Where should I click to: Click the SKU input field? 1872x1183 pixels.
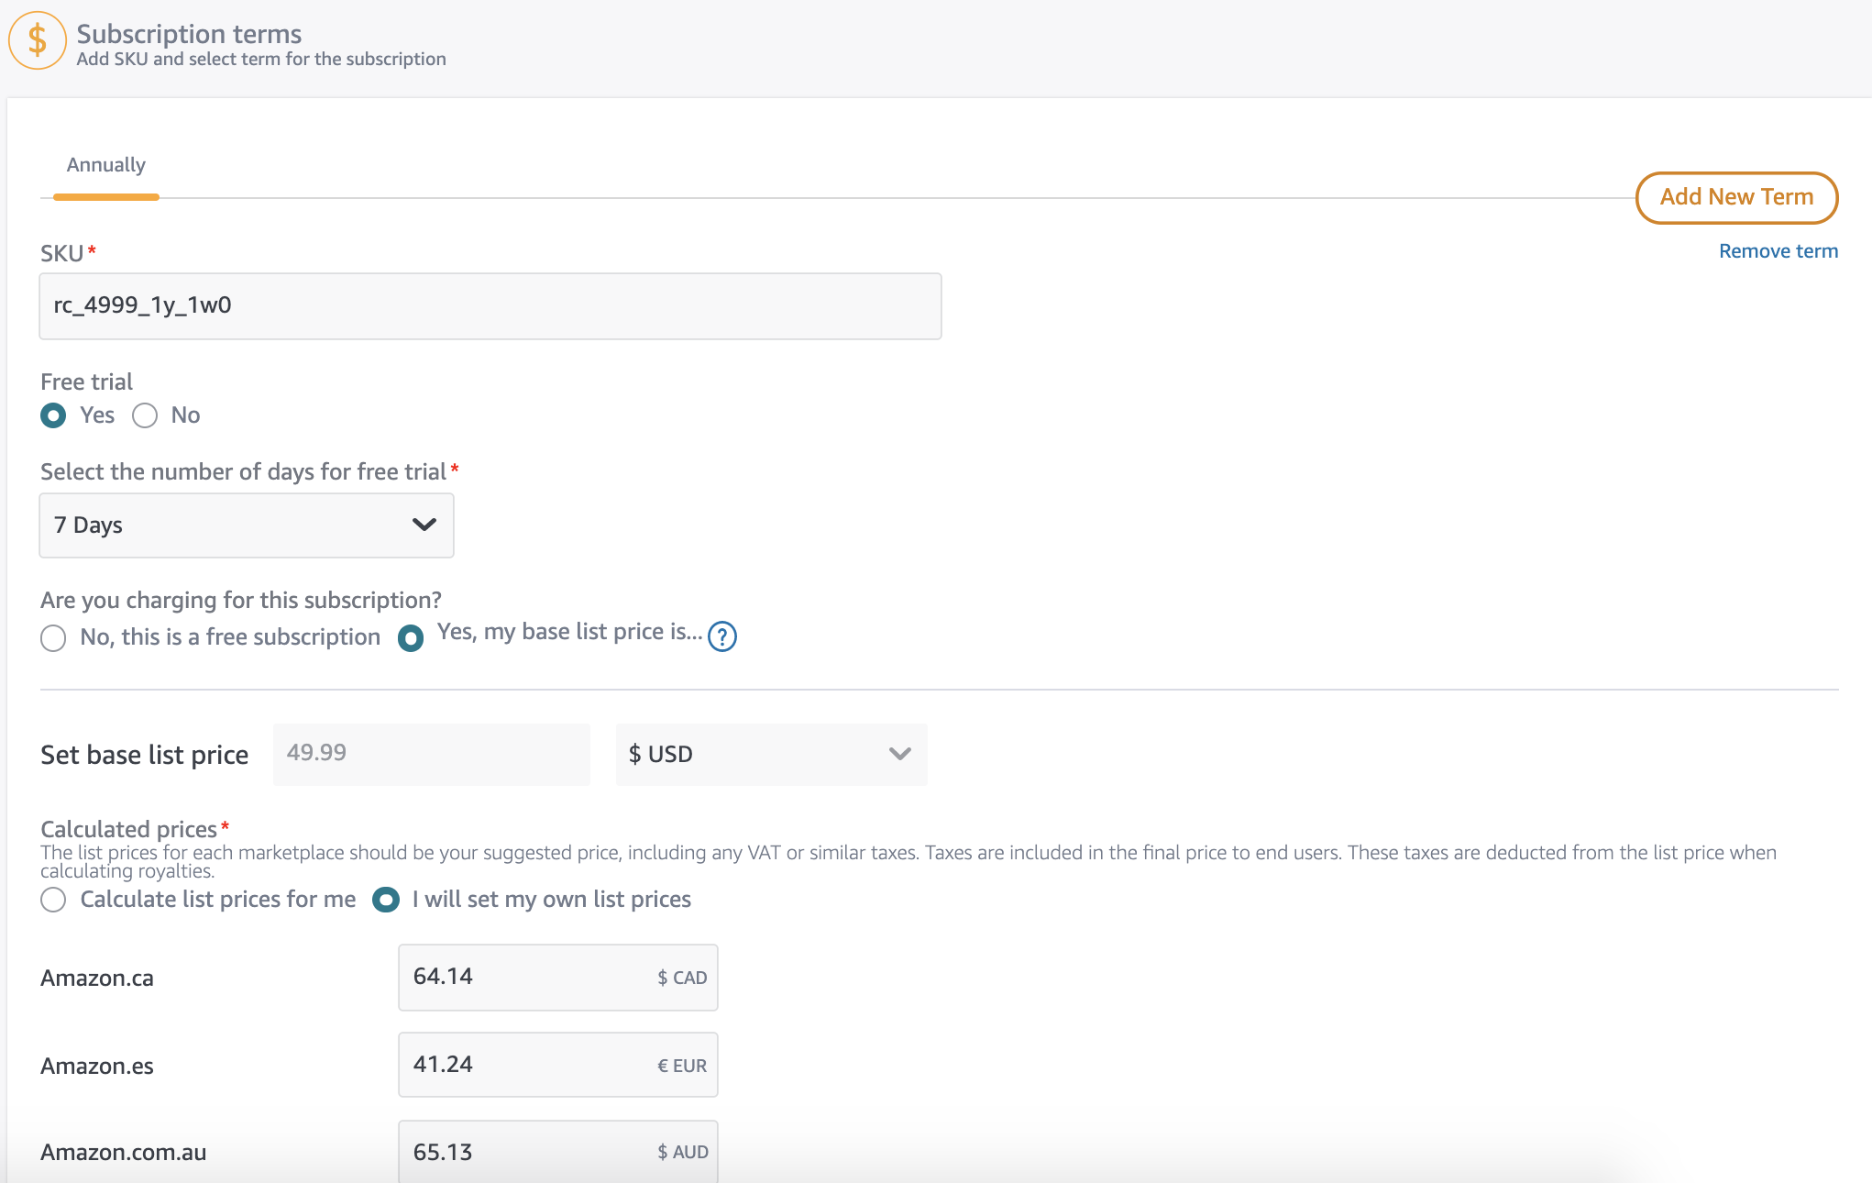[x=490, y=305]
